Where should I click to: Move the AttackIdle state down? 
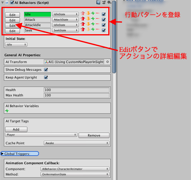coord(88,24)
